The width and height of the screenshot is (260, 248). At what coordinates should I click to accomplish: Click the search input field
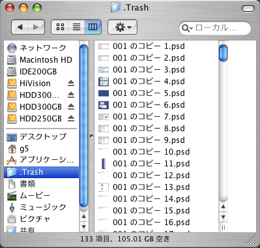point(222,28)
